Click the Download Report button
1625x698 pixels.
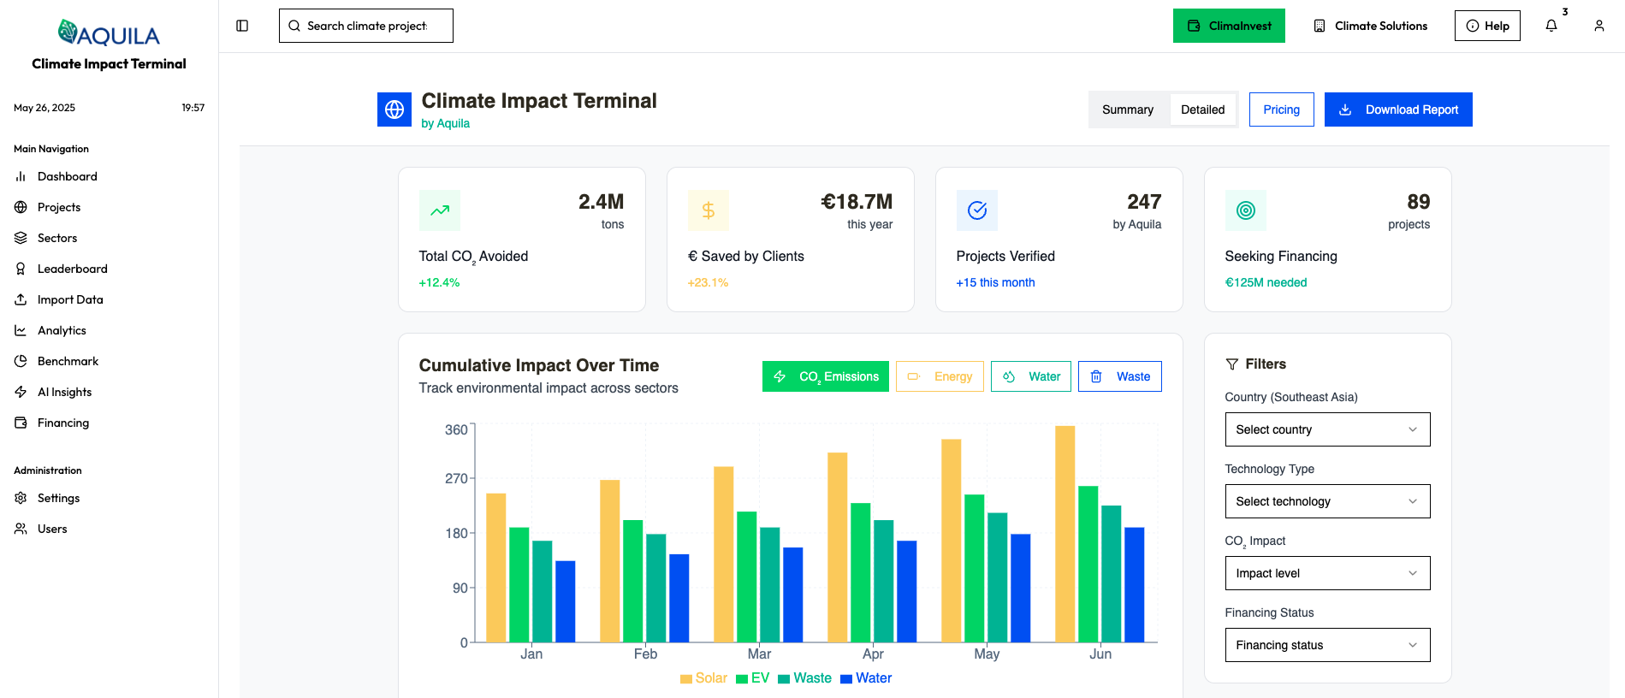1398,109
